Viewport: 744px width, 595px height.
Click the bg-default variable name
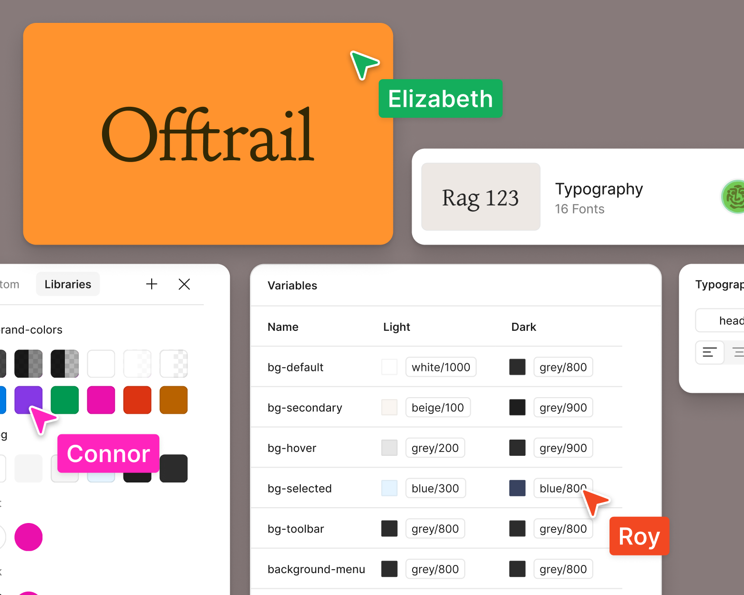point(296,367)
